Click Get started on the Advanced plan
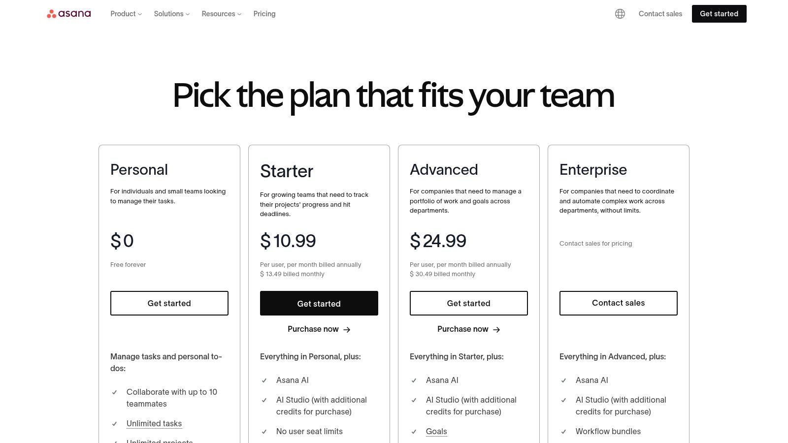This screenshot has width=788, height=443. [468, 303]
